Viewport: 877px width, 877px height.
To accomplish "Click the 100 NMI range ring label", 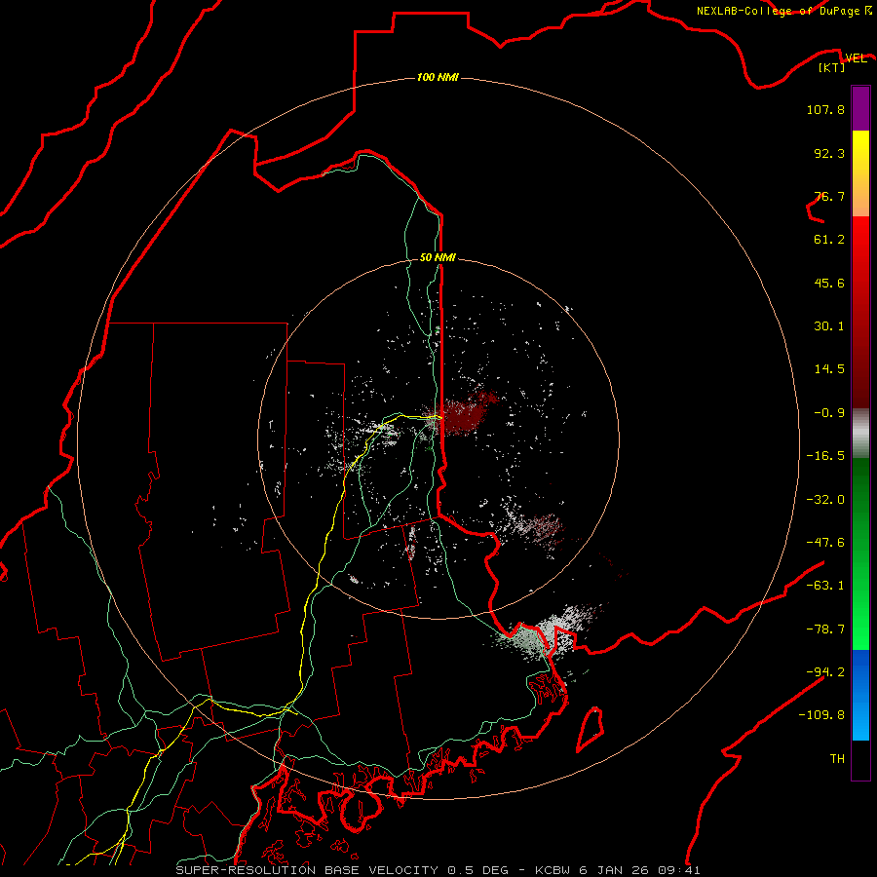I will [438, 77].
